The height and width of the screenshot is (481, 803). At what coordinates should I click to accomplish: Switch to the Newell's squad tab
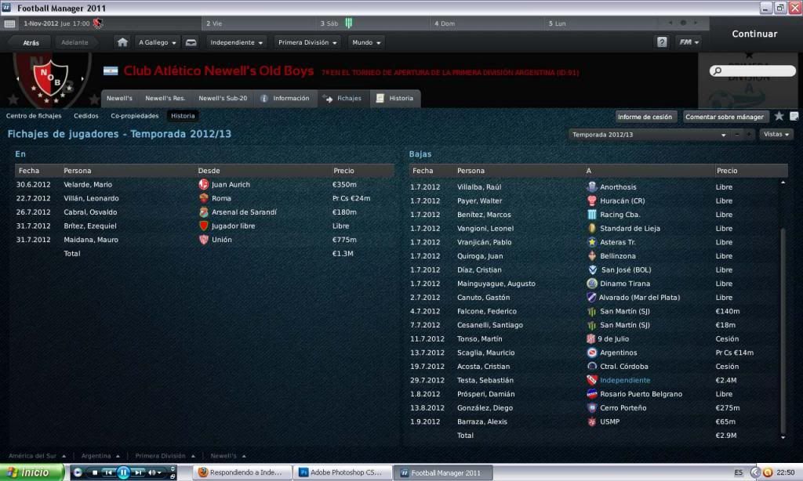(119, 98)
